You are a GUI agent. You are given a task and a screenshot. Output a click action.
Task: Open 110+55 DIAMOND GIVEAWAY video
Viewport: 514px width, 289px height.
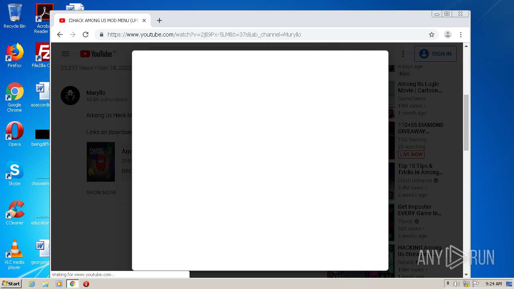pyautogui.click(x=421, y=128)
